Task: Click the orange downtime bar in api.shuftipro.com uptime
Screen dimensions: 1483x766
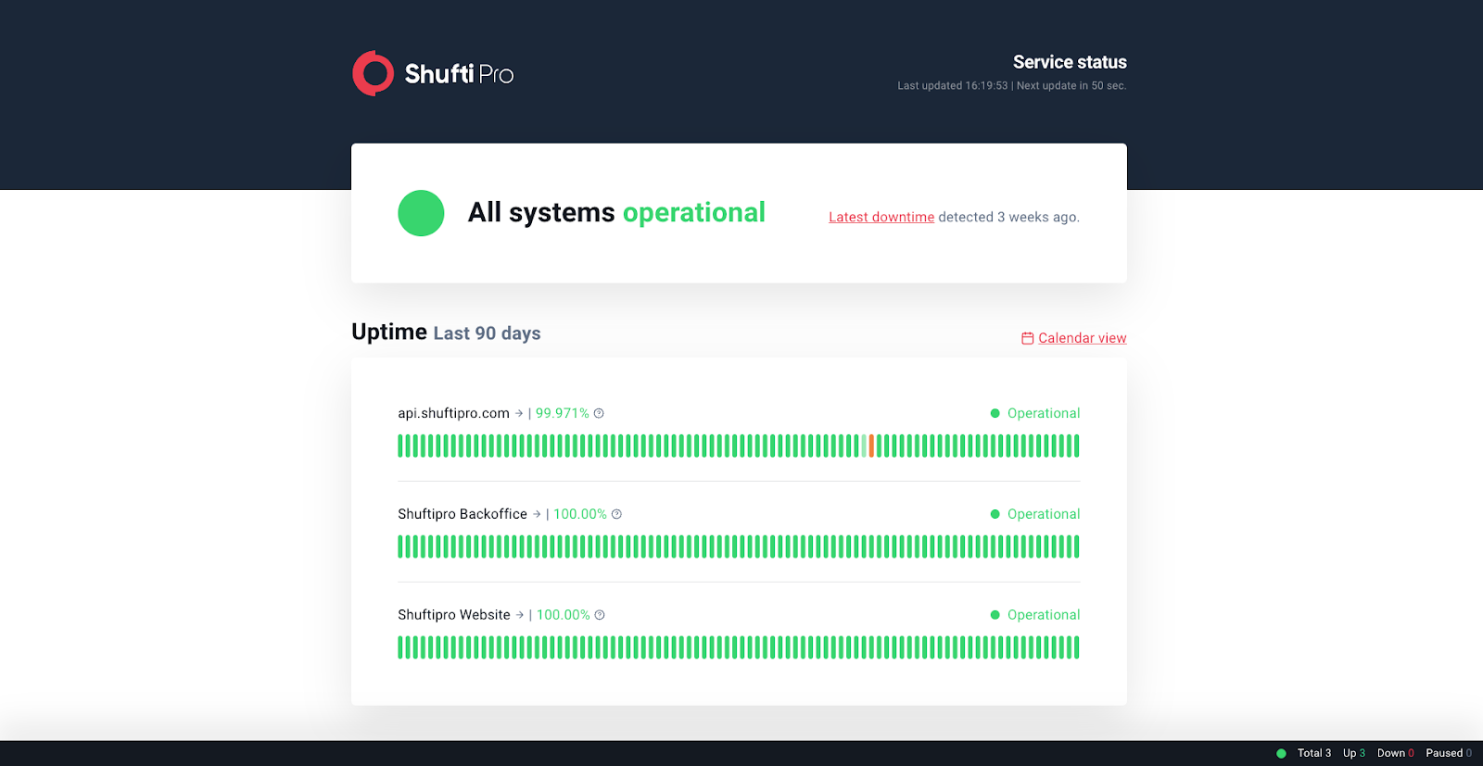Action: (871, 446)
